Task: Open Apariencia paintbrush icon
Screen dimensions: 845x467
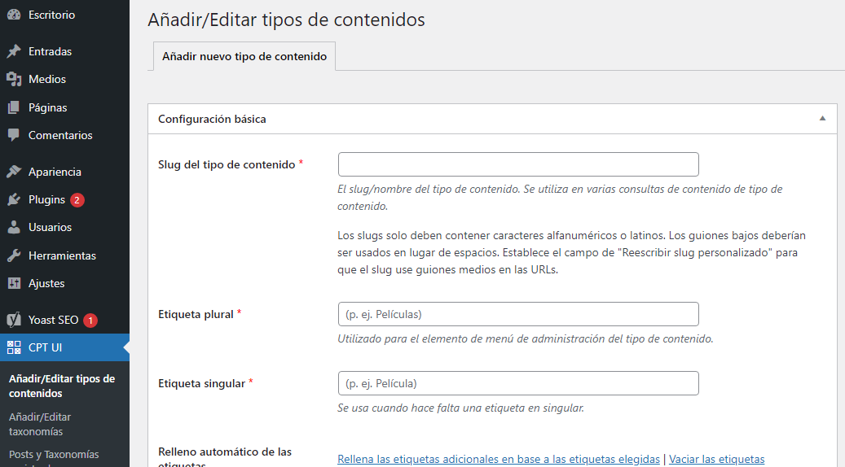Action: pyautogui.click(x=14, y=172)
